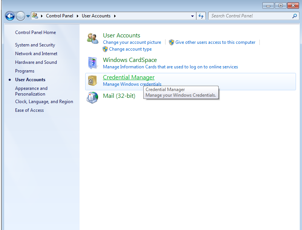This screenshot has width=302, height=230.
Task: Go to Appearance and Personalization category
Action: tap(31, 91)
